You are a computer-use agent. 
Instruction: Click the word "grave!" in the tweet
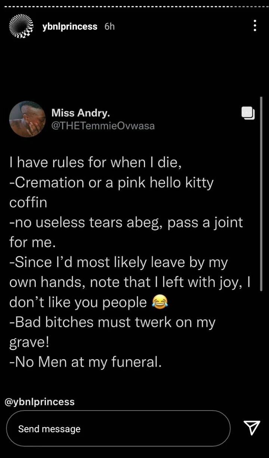[30, 342]
